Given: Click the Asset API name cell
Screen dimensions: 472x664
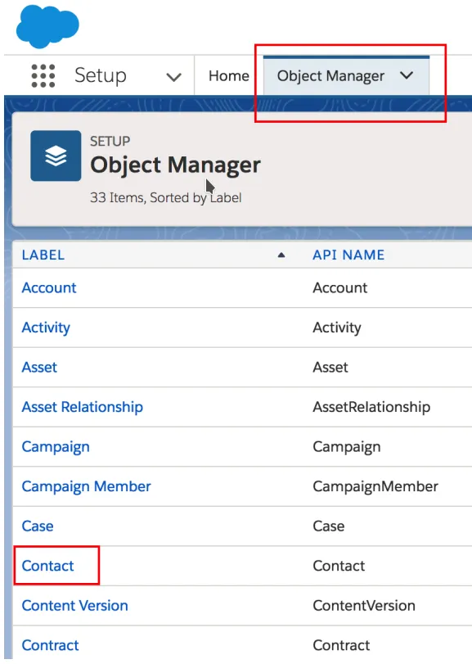Looking at the screenshot, I should pyautogui.click(x=330, y=367).
